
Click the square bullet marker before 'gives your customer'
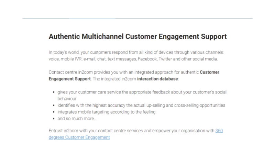point(54,92)
